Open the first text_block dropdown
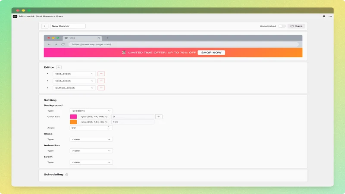This screenshot has width=345, height=194. (x=74, y=74)
